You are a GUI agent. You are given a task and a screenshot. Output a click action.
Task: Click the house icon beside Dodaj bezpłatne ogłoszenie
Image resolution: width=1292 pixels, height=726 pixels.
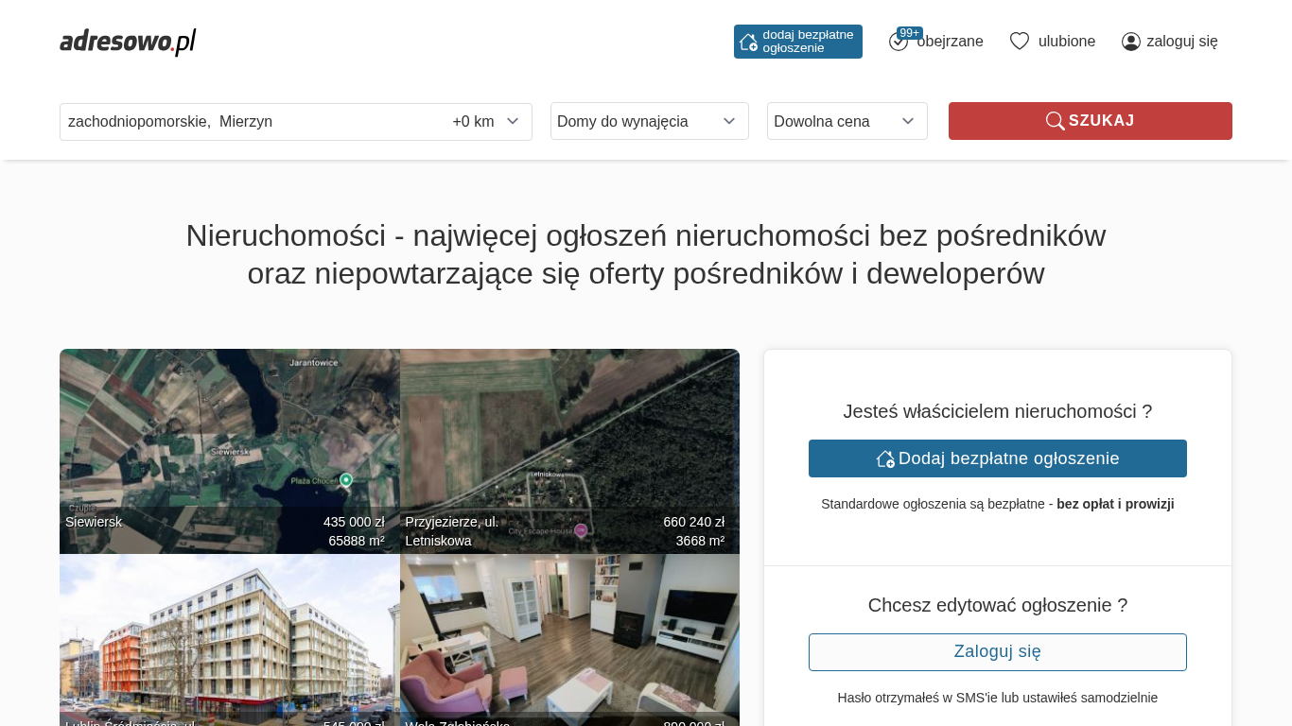click(885, 458)
